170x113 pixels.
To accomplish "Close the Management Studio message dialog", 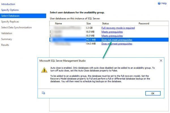I will (x=161, y=60).
